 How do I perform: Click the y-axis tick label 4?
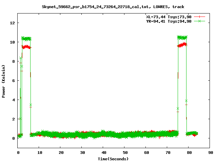click(14, 100)
